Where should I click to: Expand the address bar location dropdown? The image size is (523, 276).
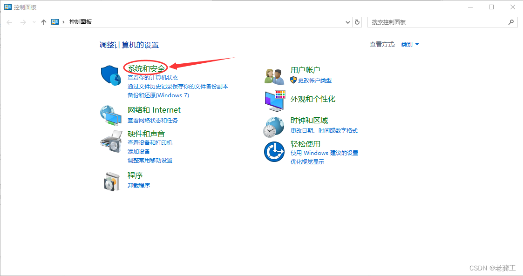347,21
